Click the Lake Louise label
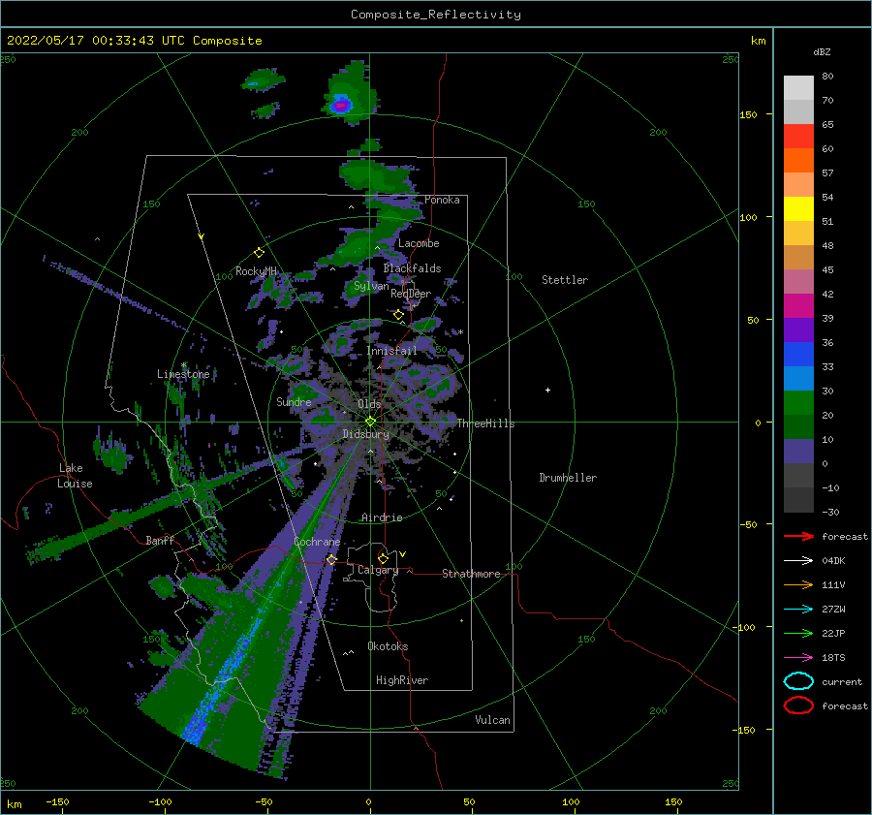The width and height of the screenshot is (872, 815). [x=76, y=476]
